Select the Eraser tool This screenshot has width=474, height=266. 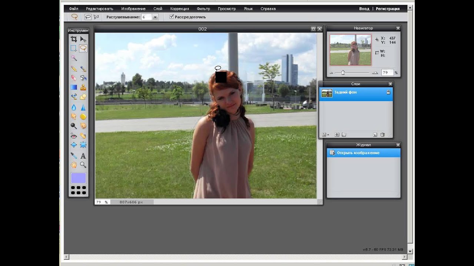pyautogui.click(x=74, y=78)
